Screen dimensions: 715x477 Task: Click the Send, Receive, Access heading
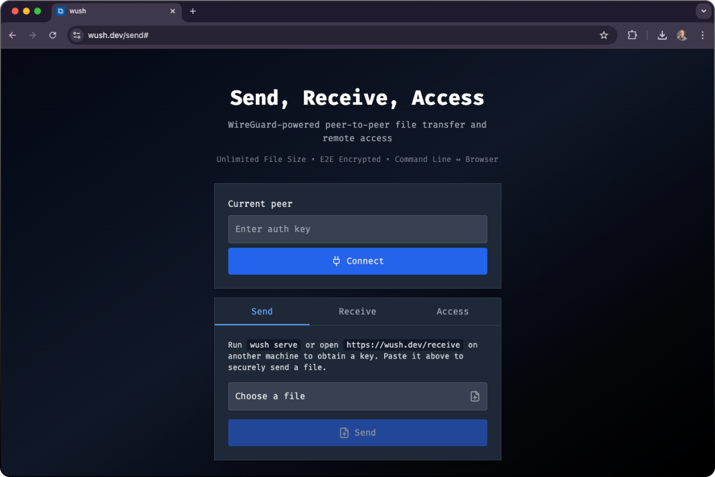[357, 98]
